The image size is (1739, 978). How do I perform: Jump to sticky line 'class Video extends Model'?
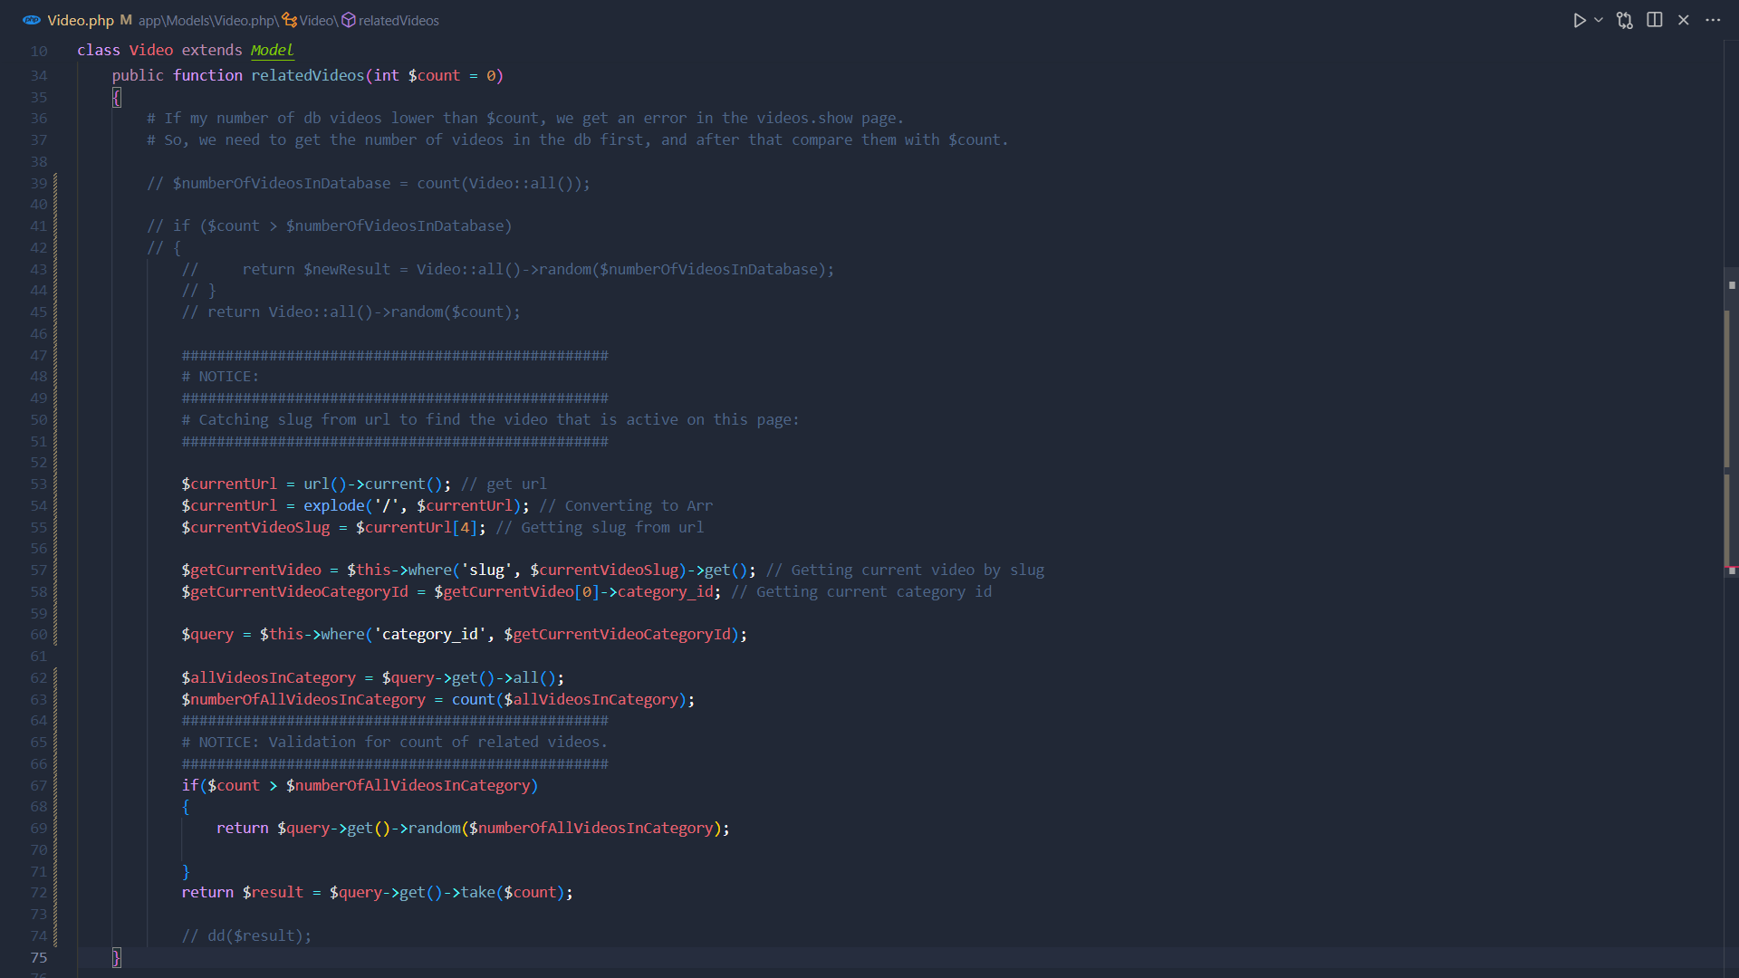point(186,50)
